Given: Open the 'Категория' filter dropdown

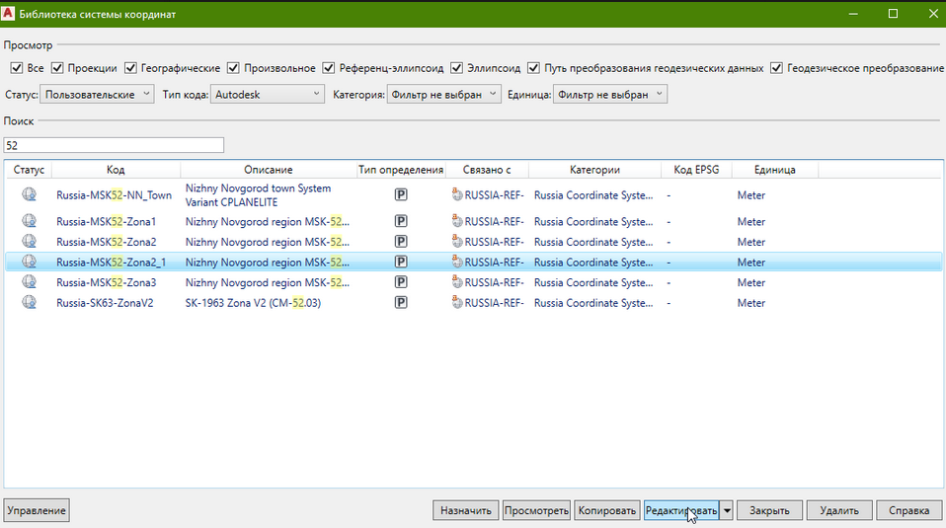Looking at the screenshot, I should 444,94.
